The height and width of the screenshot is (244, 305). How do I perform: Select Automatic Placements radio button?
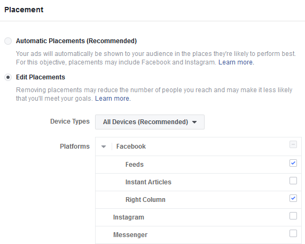8,41
